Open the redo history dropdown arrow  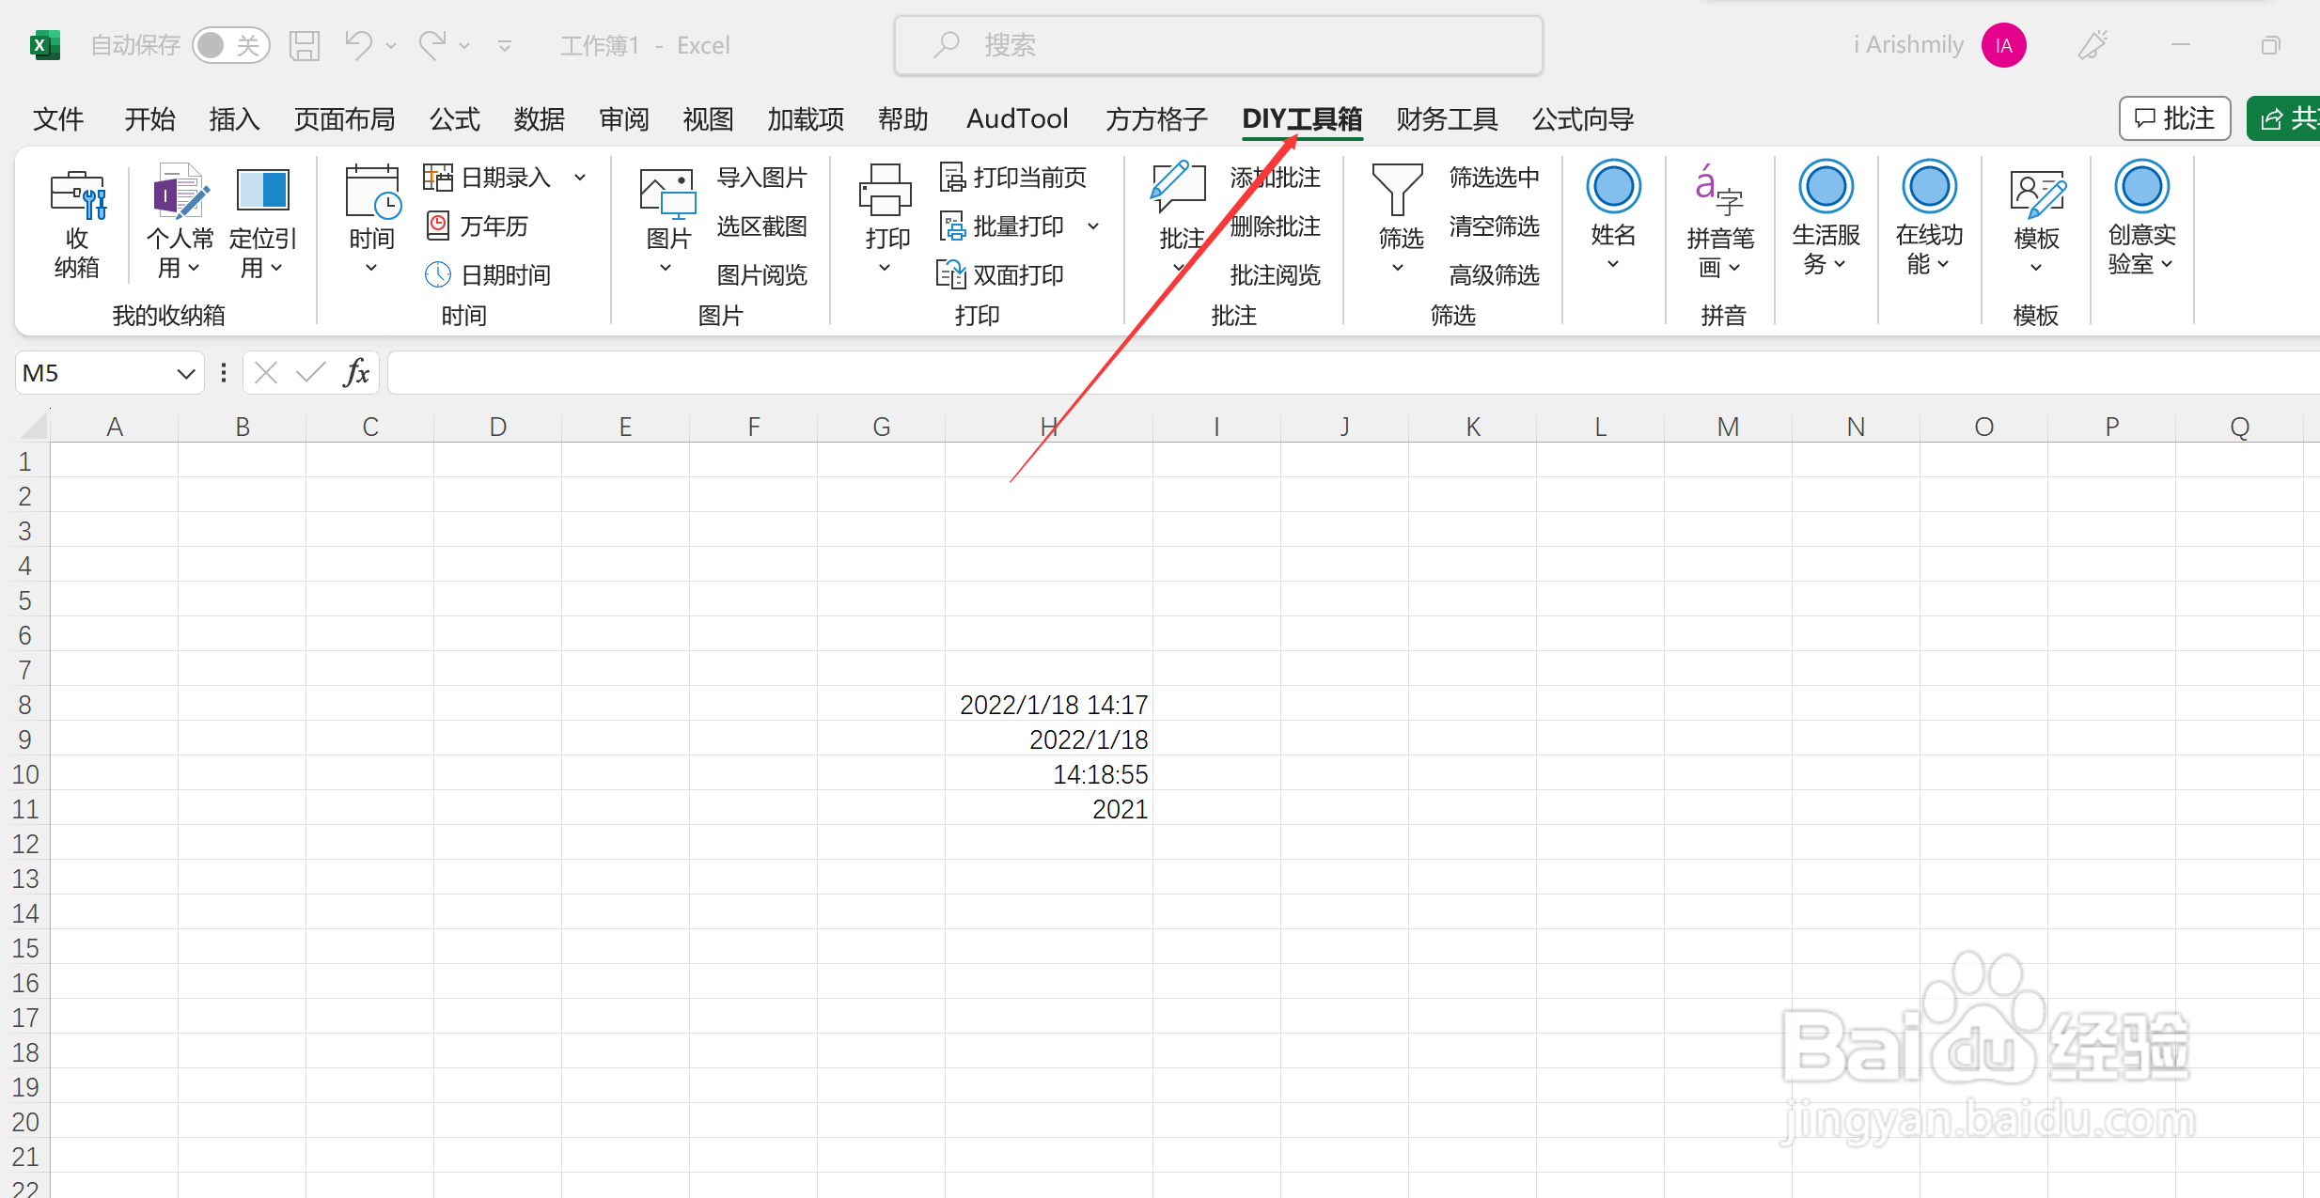tap(464, 45)
